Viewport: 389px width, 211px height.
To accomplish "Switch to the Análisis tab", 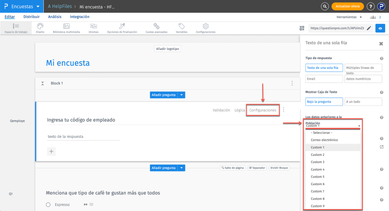I will 55,17.
